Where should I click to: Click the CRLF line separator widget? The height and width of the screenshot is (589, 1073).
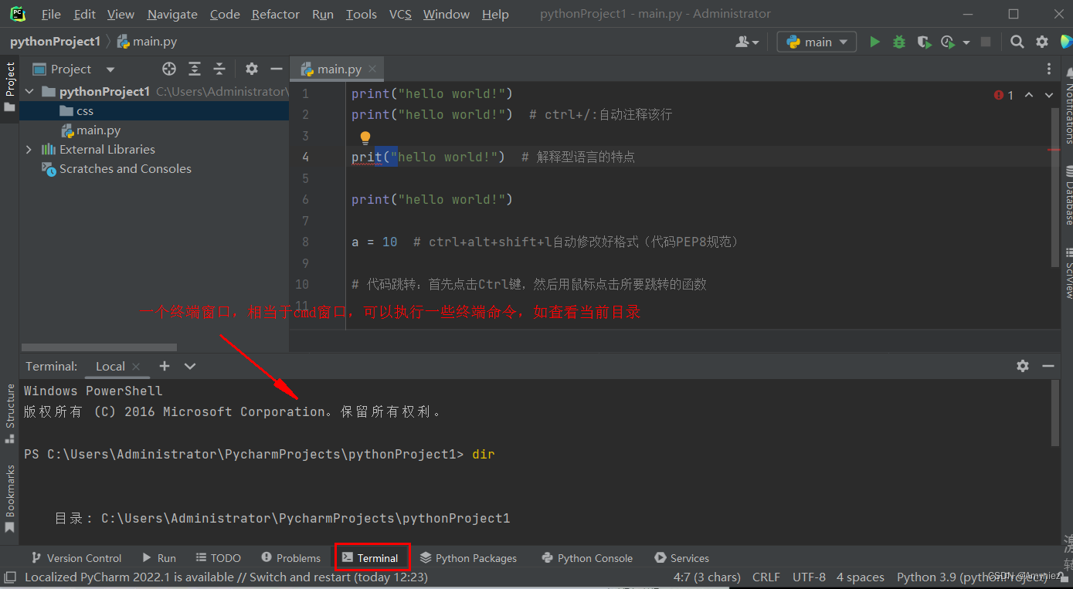point(766,577)
